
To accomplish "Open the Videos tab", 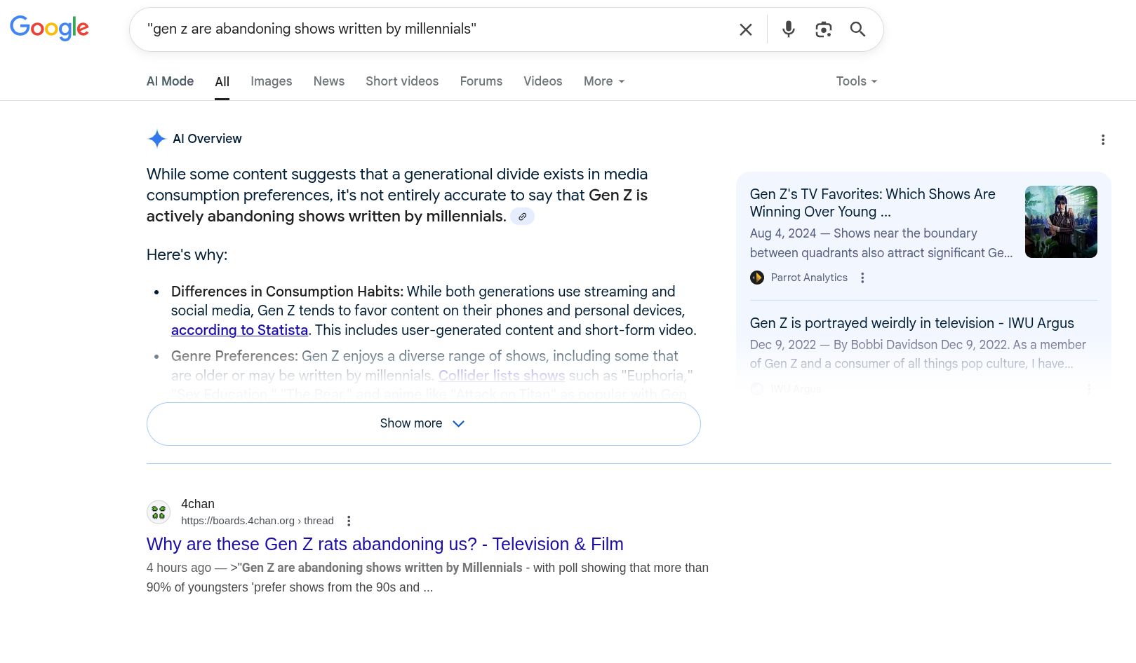I will (x=542, y=81).
